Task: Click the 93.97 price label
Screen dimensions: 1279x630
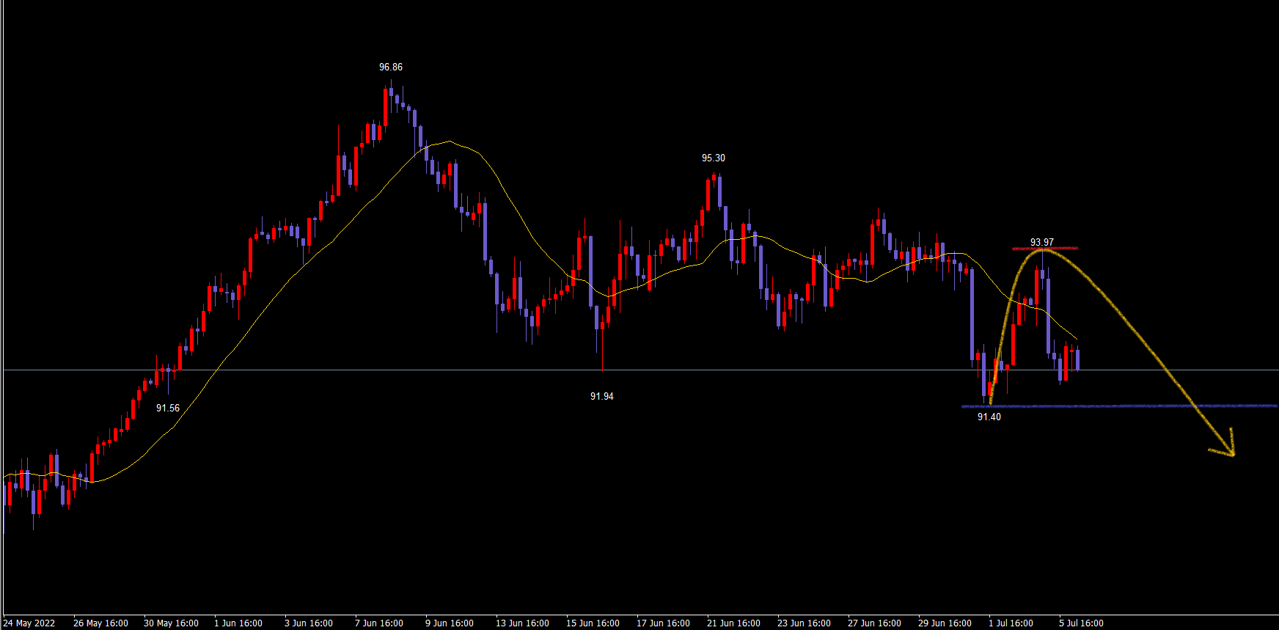Action: pos(1041,242)
